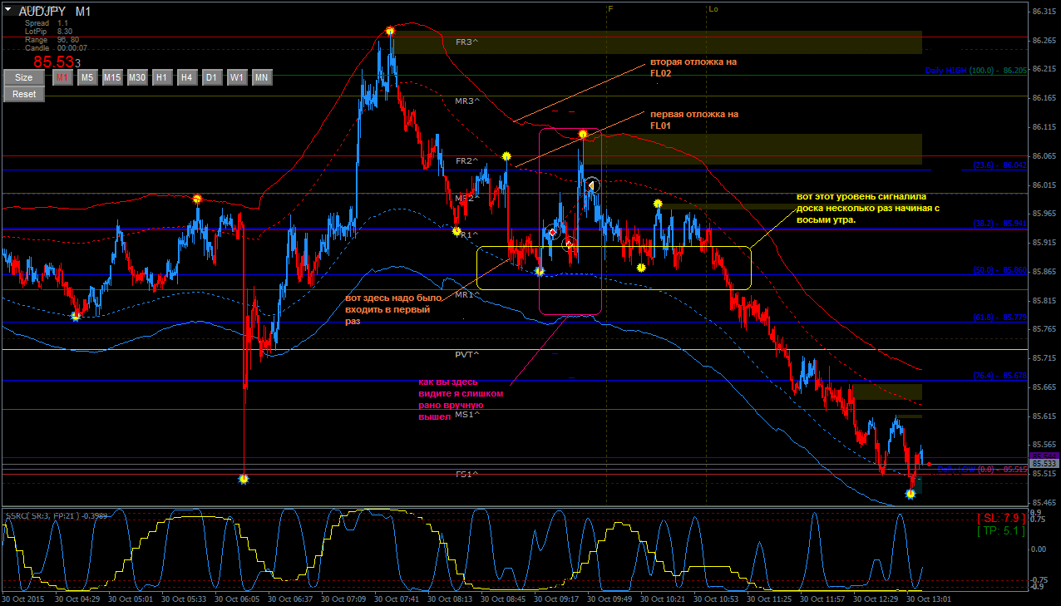
Task: Open the chart dropdown arrow beside AUDJPY
Action: point(7,9)
